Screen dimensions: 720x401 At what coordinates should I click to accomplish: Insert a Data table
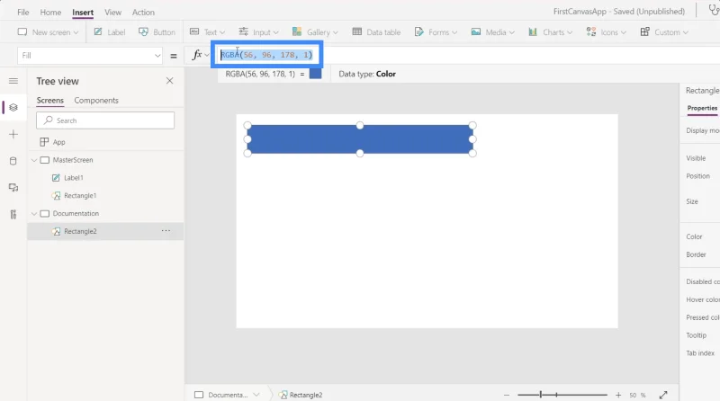(376, 32)
